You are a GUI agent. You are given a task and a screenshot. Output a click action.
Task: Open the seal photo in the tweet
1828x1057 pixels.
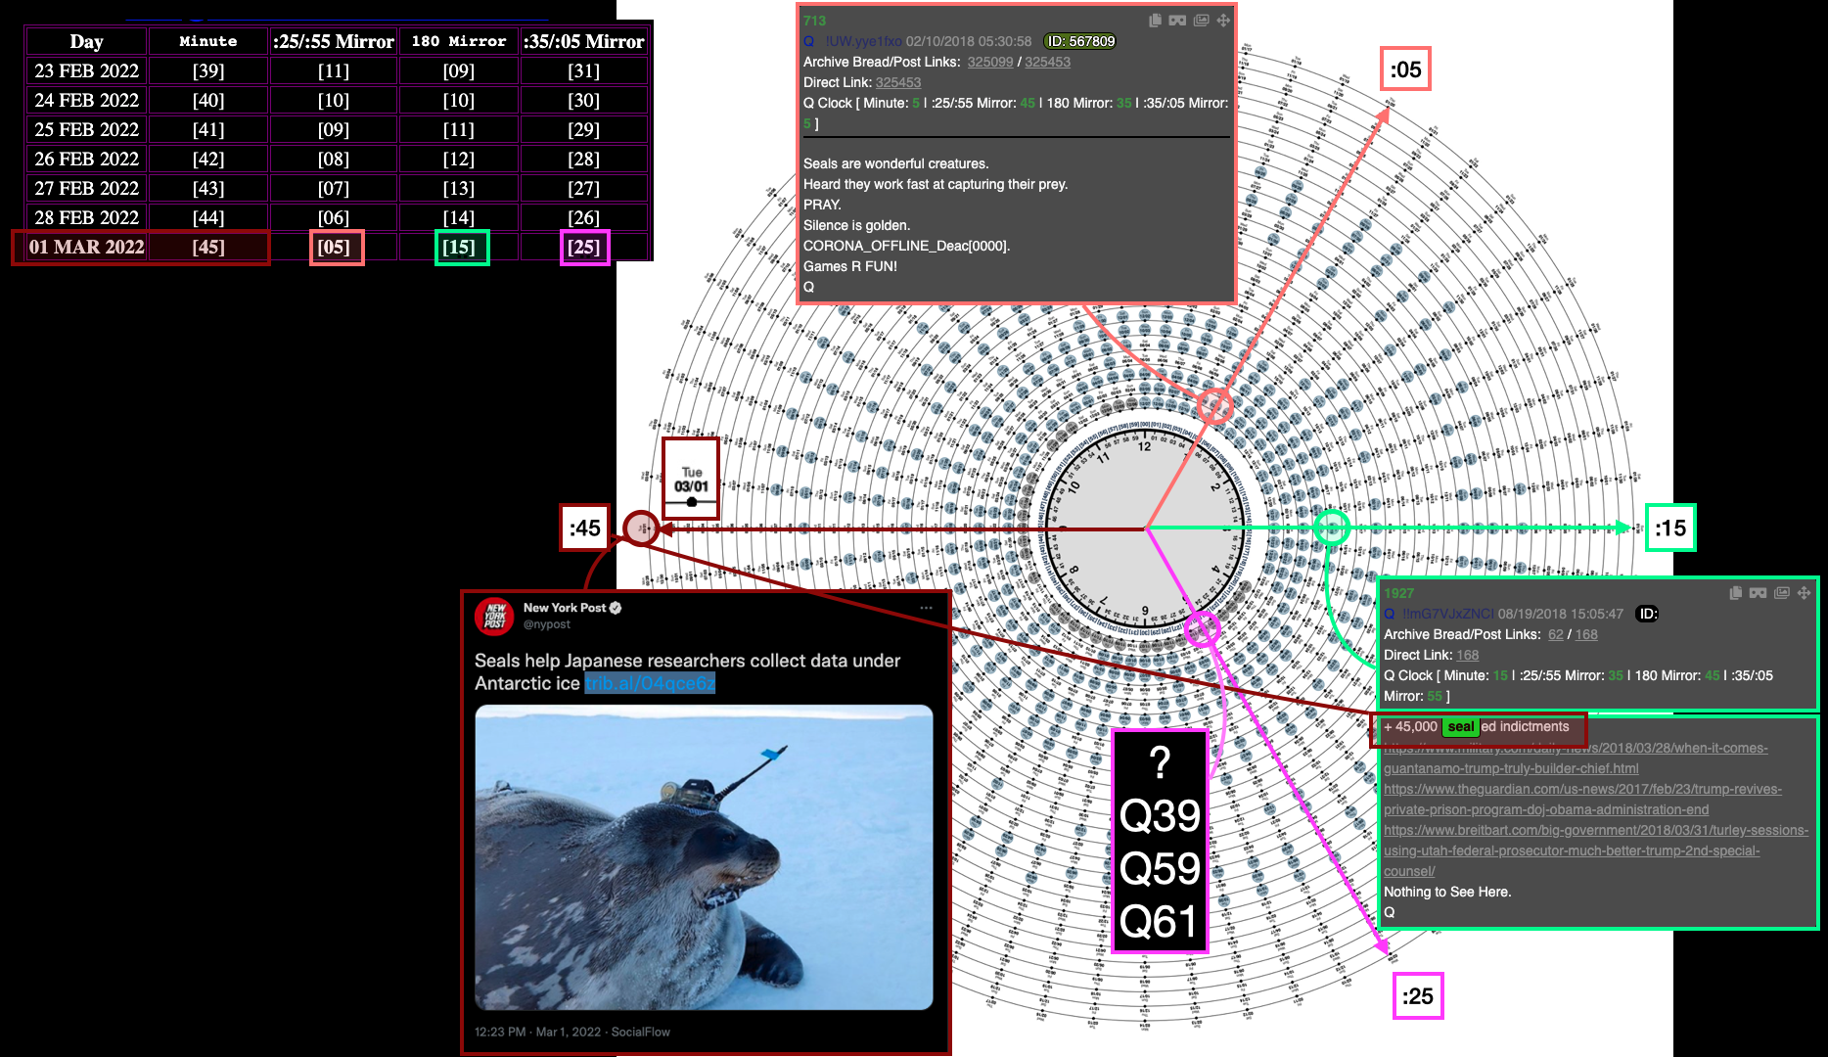click(x=704, y=857)
